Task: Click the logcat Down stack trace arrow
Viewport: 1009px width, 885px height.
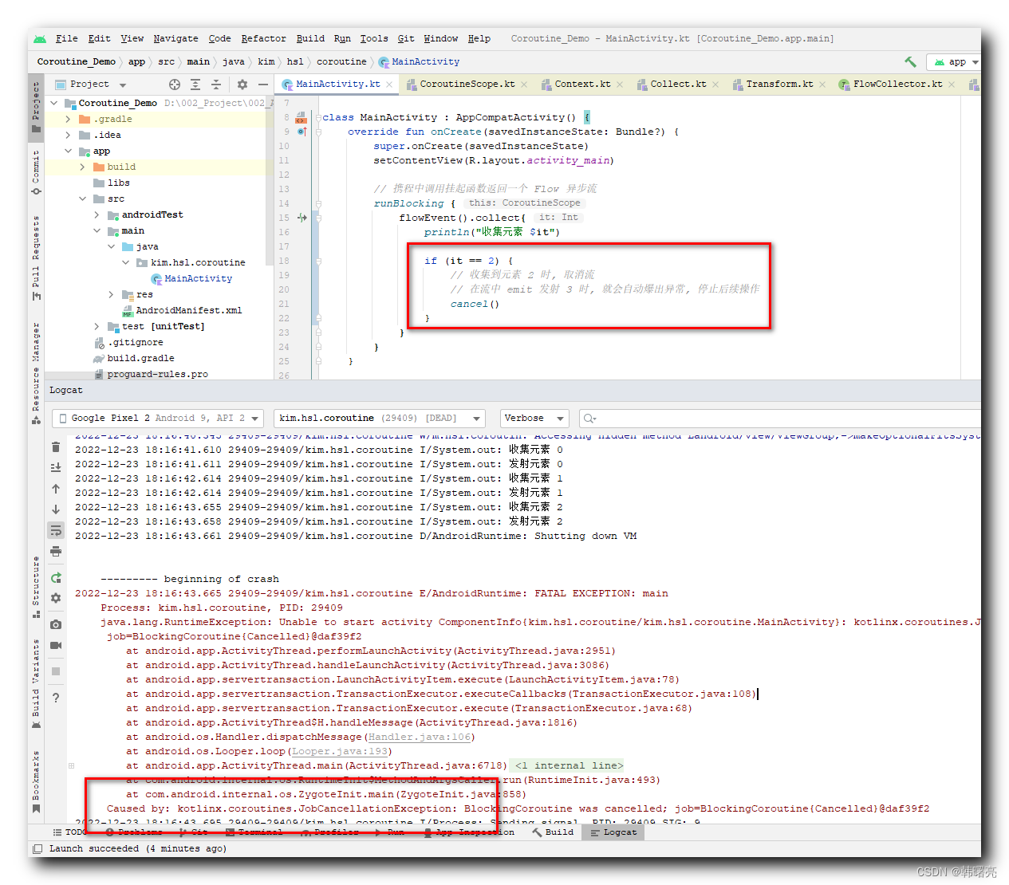Action: 56,509
